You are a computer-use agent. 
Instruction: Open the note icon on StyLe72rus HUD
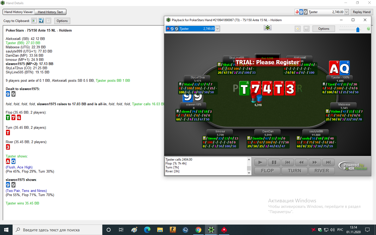tap(180, 84)
